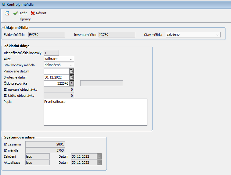Click the Úpravy toolbar group label
Image resolution: width=231 pixels, height=175 pixels.
tap(25, 19)
